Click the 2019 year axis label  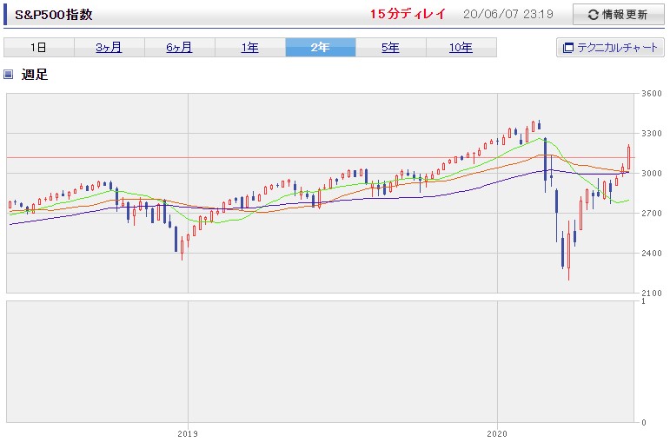[188, 434]
